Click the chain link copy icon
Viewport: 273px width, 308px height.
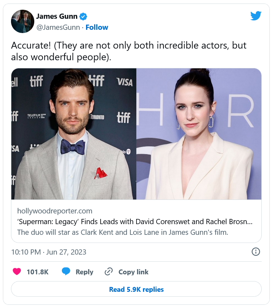click(x=109, y=272)
